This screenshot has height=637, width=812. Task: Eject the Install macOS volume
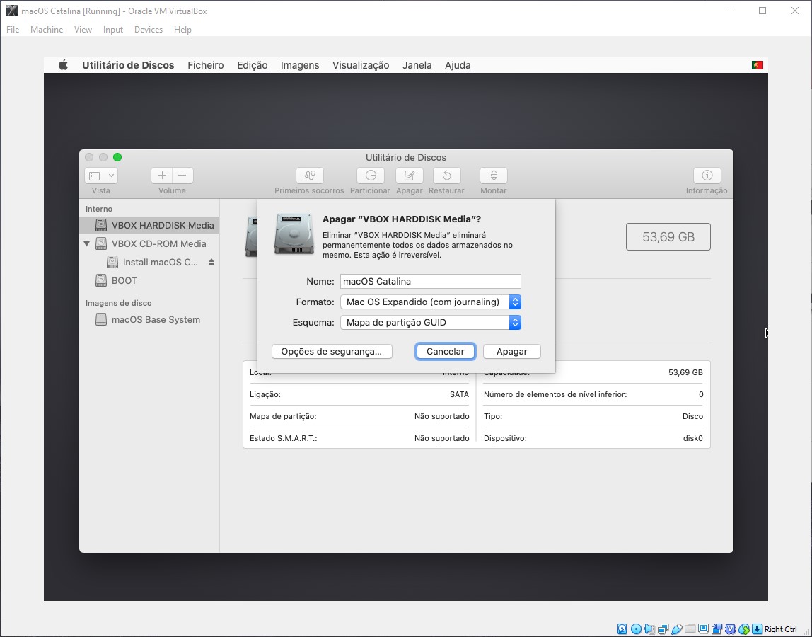211,263
